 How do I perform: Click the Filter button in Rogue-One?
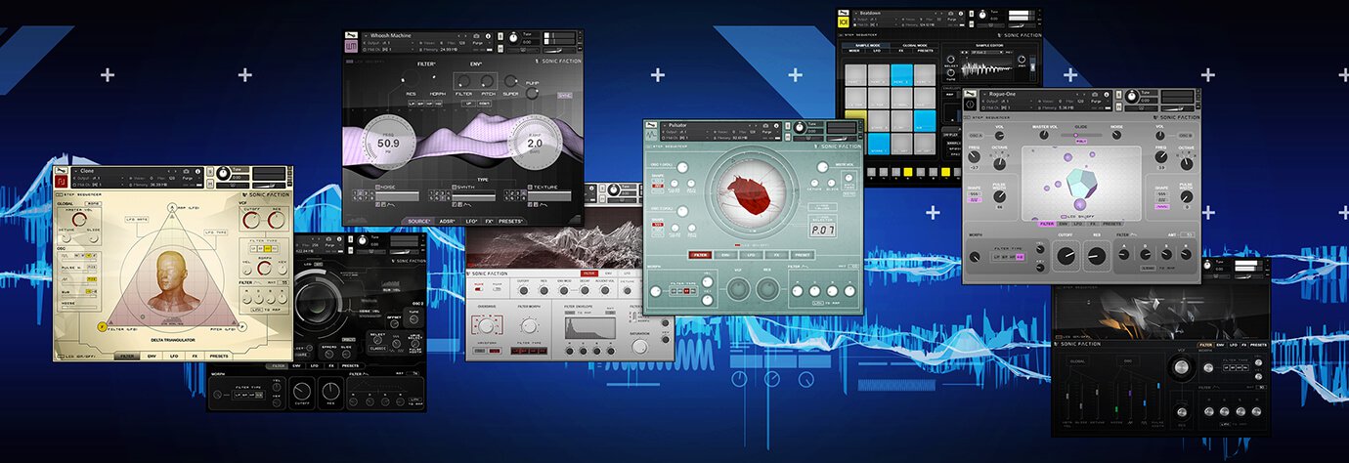pos(1045,224)
